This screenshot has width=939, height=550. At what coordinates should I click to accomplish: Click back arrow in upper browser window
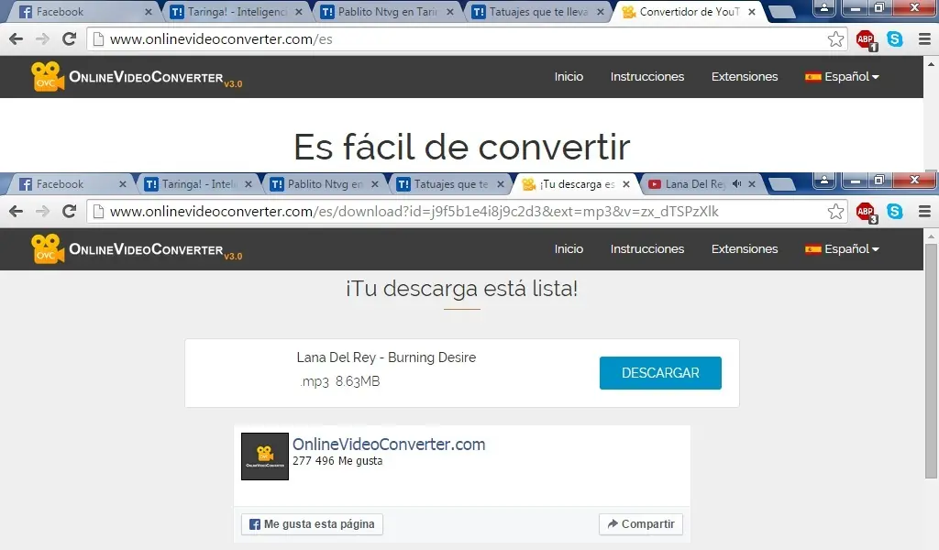(x=17, y=39)
